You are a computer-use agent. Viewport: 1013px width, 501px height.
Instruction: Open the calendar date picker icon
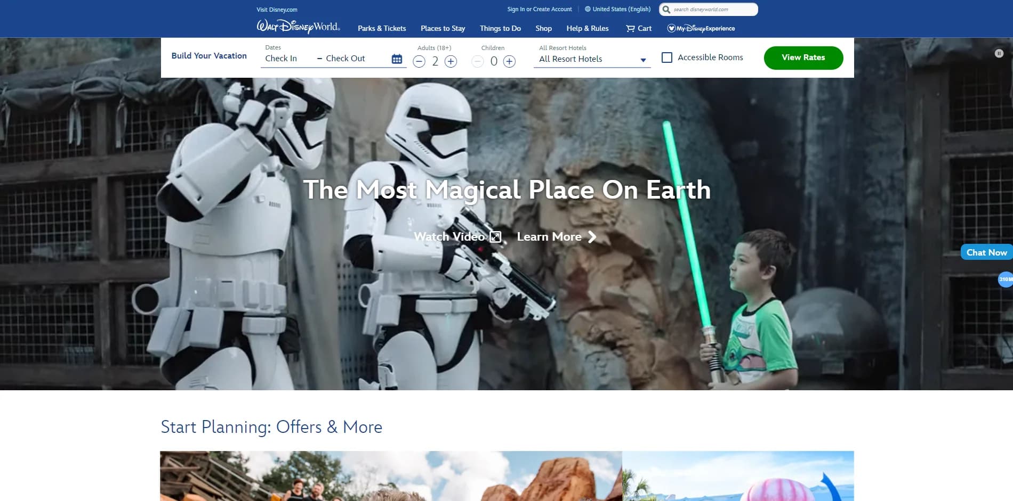pos(397,59)
